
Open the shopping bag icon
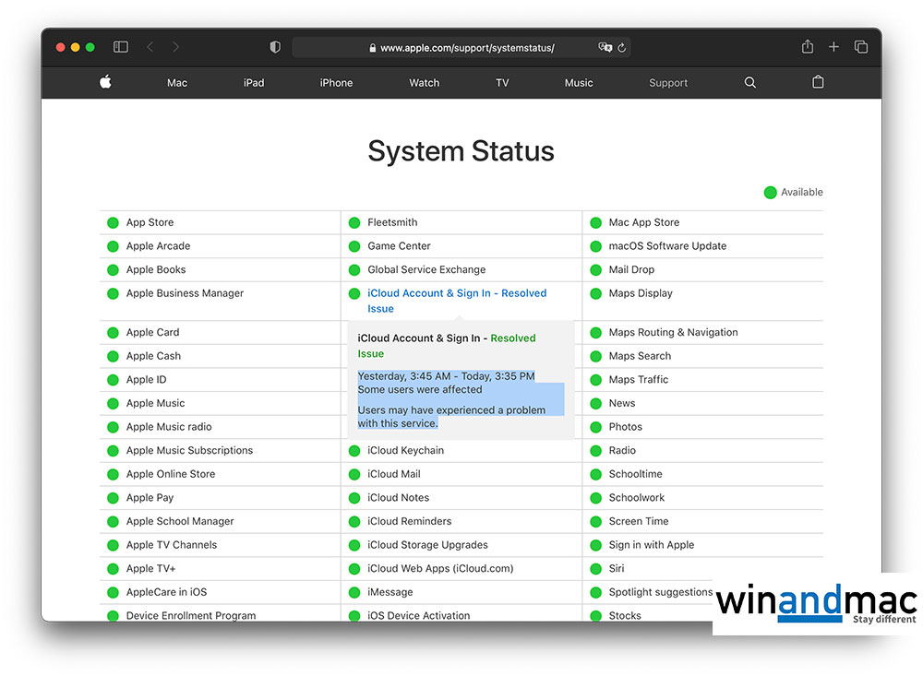click(x=818, y=83)
